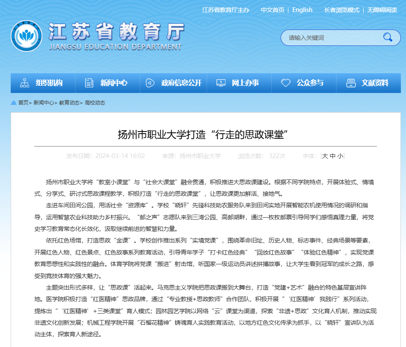The image size is (406, 347).
Task: Click the breadcrumb home icon
Action: click(13, 103)
